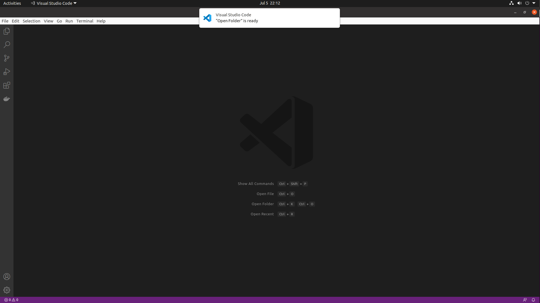Open the Explorer view in the activity bar
The width and height of the screenshot is (540, 303).
click(6, 31)
